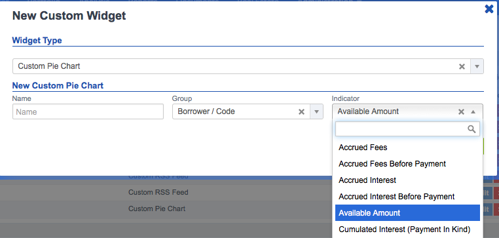499x238 pixels.
Task: Clear the Available Amount indicator selection
Action: [x=461, y=111]
